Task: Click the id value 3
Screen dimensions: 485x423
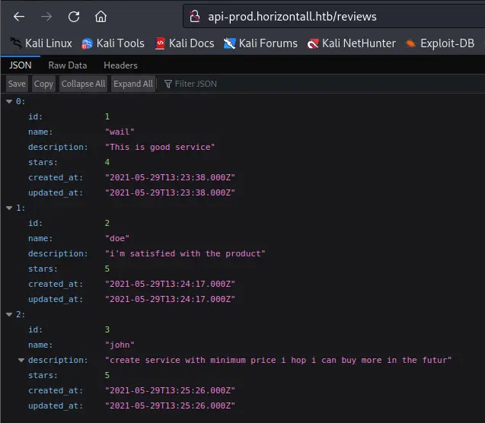Action: click(x=107, y=329)
